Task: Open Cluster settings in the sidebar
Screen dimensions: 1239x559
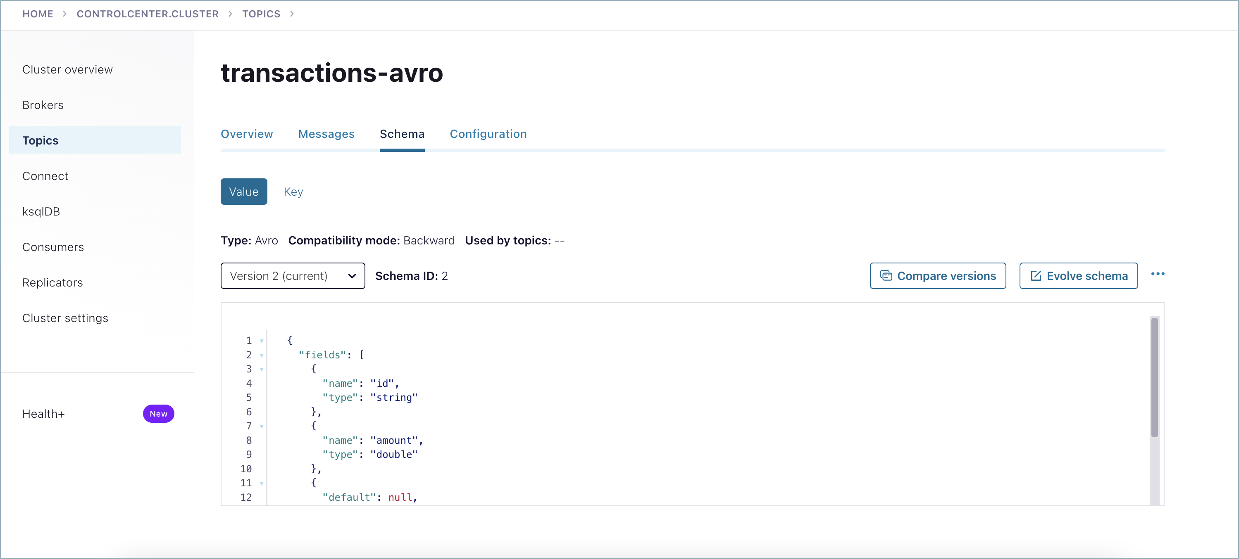Action: pyautogui.click(x=65, y=318)
